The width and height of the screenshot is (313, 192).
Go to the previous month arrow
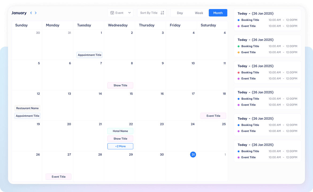(x=31, y=13)
